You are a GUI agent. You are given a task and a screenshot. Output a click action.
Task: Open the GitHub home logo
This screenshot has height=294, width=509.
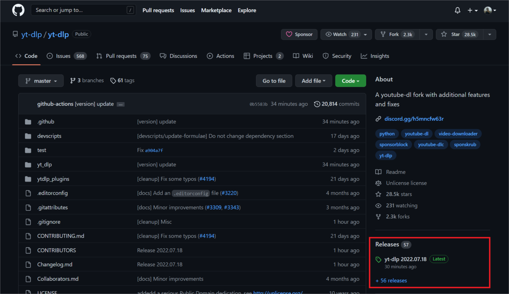click(18, 10)
